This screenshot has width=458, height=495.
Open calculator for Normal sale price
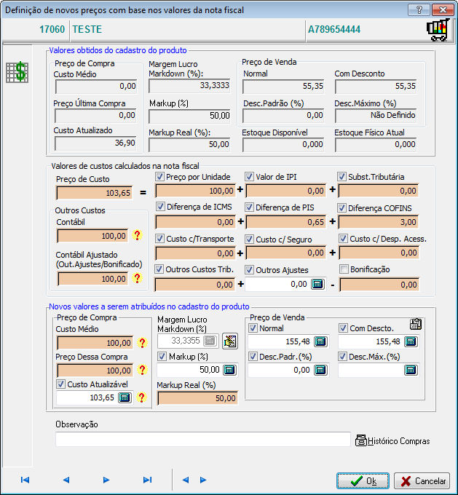[x=320, y=341]
